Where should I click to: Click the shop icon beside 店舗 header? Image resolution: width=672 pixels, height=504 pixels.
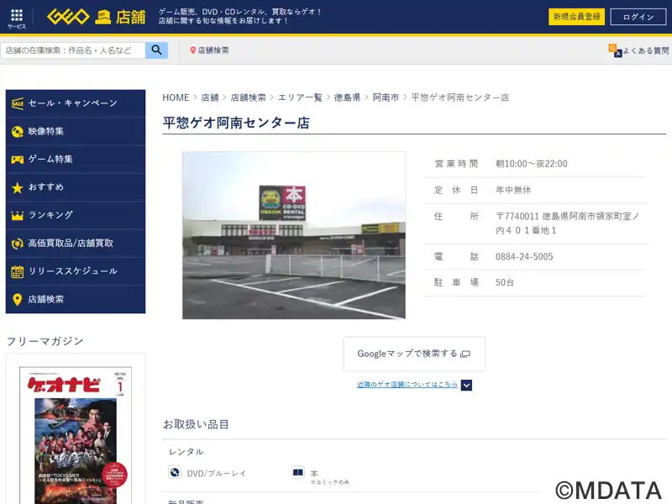pos(102,17)
